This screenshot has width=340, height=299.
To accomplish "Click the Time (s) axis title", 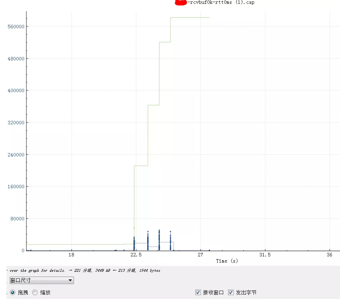I will [x=227, y=261].
